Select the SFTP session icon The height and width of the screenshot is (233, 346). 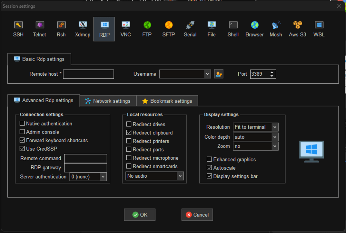169,29
